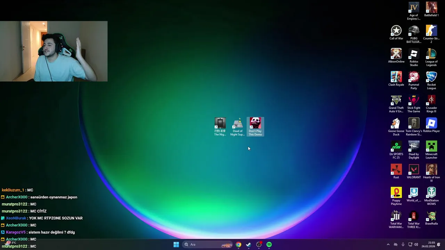Open PUBG BATTLEGROUNDS shortcut
This screenshot has width=445, height=250.
414,34
